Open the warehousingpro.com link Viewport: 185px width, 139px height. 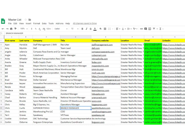101,111
